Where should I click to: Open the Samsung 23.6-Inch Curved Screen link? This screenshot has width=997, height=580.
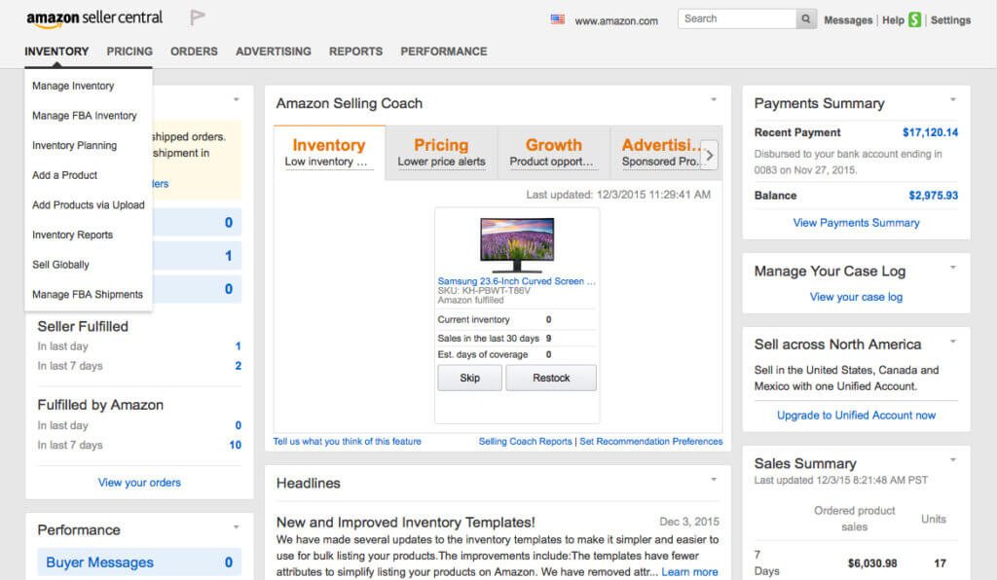pos(516,281)
